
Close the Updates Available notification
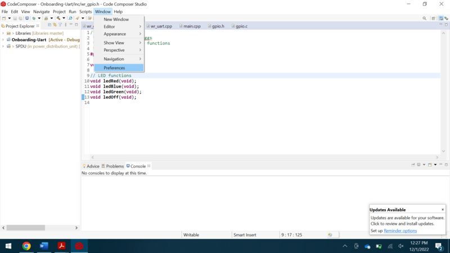(x=443, y=210)
